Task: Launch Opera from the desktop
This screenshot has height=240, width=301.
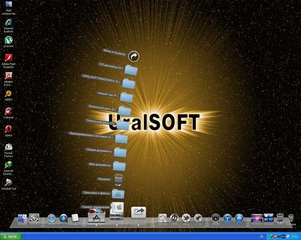Action: tap(9, 131)
